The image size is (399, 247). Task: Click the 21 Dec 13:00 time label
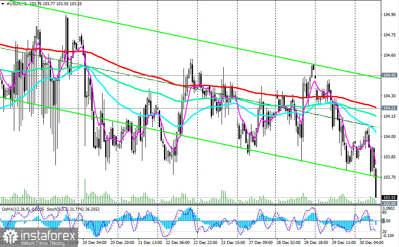(x=150, y=242)
